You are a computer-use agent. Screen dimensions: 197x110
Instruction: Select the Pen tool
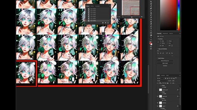tap(151, 26)
